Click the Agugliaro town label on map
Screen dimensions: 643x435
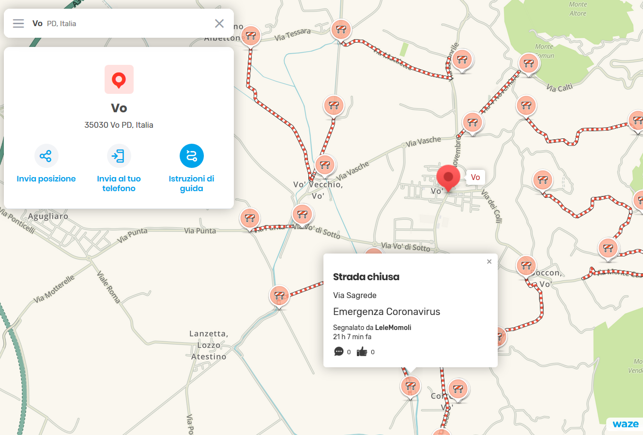[x=48, y=216]
